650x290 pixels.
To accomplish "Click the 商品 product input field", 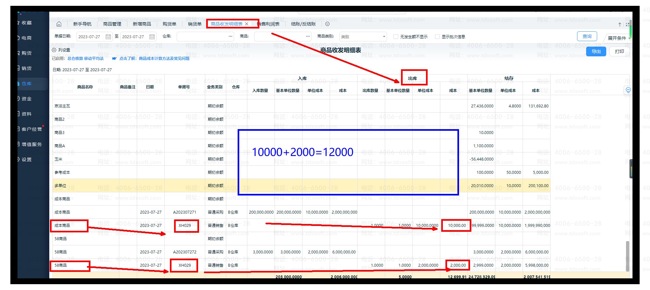I will (280, 37).
